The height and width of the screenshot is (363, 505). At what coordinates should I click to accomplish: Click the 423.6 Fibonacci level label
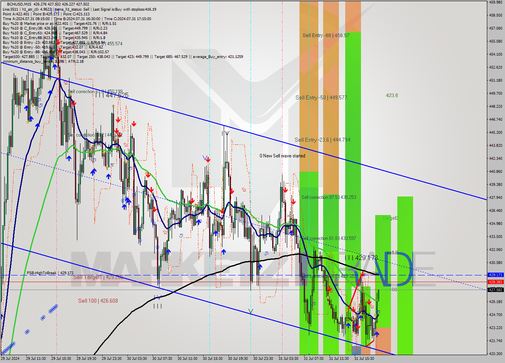pos(392,95)
